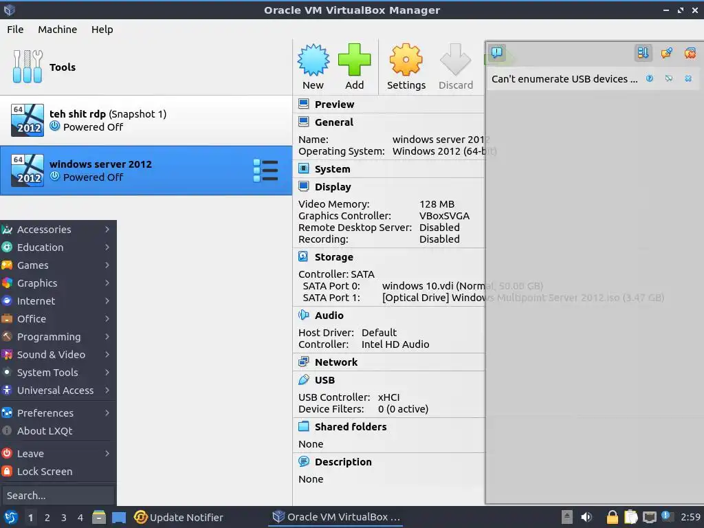
Task: Toggle notification ordering icon in notification panel
Action: [643, 53]
